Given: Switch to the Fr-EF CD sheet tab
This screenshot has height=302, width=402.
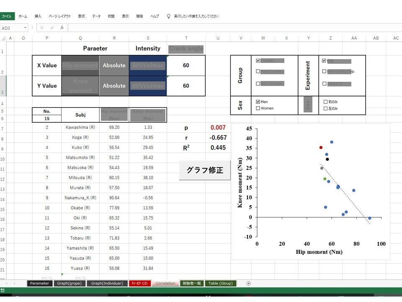Looking at the screenshot, I should click(x=139, y=283).
